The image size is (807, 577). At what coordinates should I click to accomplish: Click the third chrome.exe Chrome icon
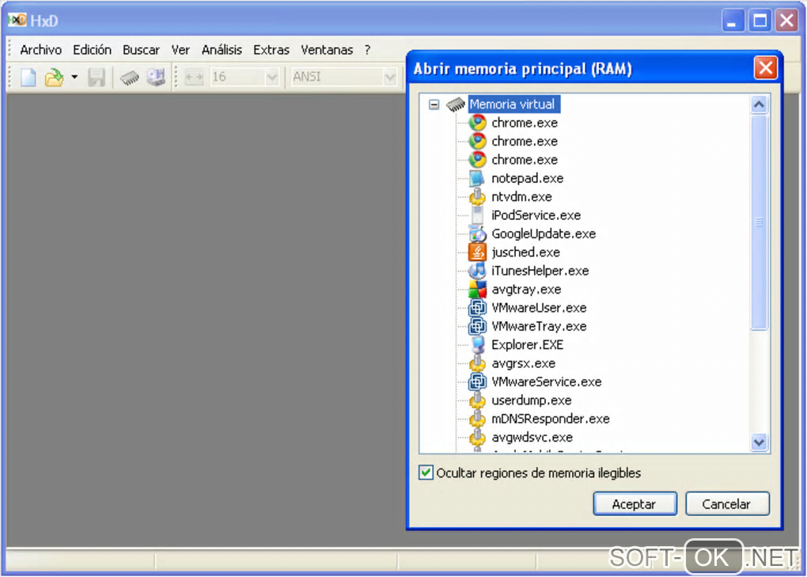click(x=478, y=160)
